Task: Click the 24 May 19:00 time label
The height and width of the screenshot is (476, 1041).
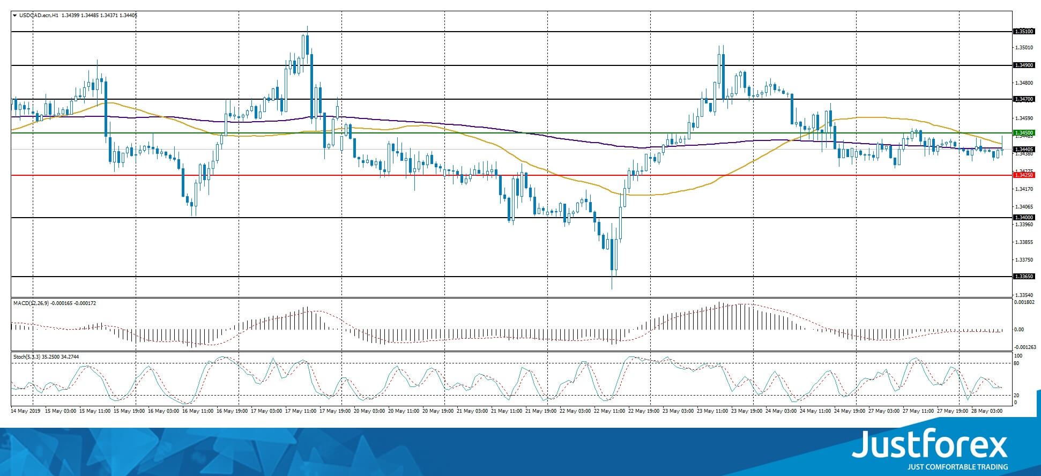Action: [x=849, y=411]
